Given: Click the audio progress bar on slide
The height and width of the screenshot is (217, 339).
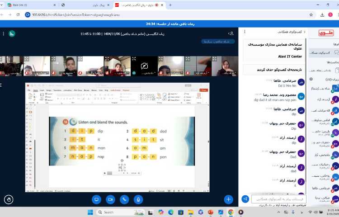Looking at the screenshot, I should tap(121, 173).
